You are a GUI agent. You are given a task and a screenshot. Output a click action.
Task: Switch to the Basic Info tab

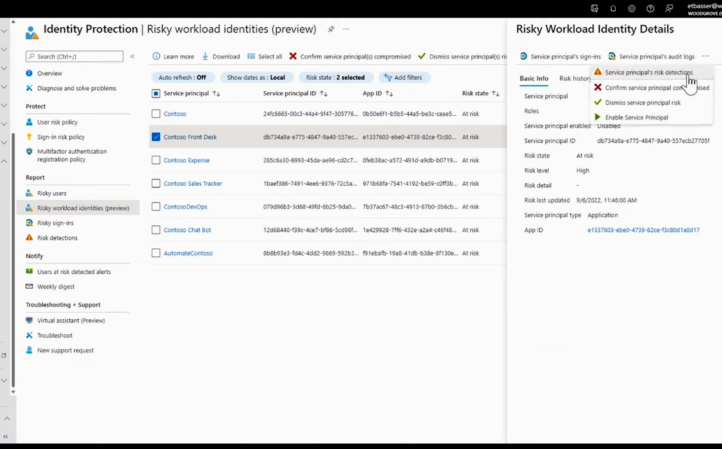(533, 79)
